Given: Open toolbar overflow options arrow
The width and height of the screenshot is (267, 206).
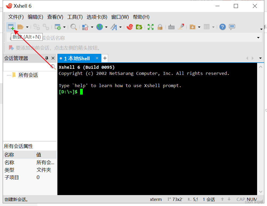Looking at the screenshot, I should pyautogui.click(x=261, y=29).
